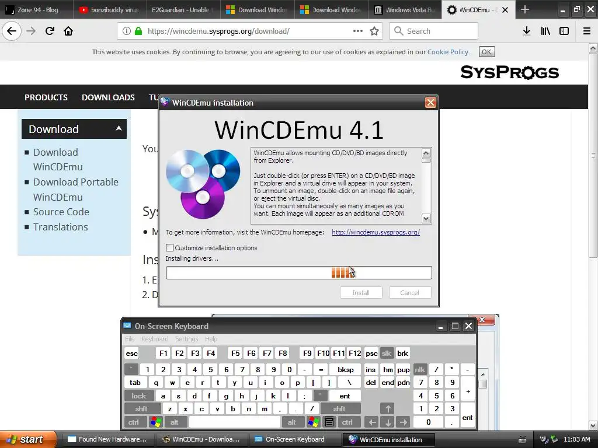Open the Cookie Policy link
598x448 pixels.
448,52
